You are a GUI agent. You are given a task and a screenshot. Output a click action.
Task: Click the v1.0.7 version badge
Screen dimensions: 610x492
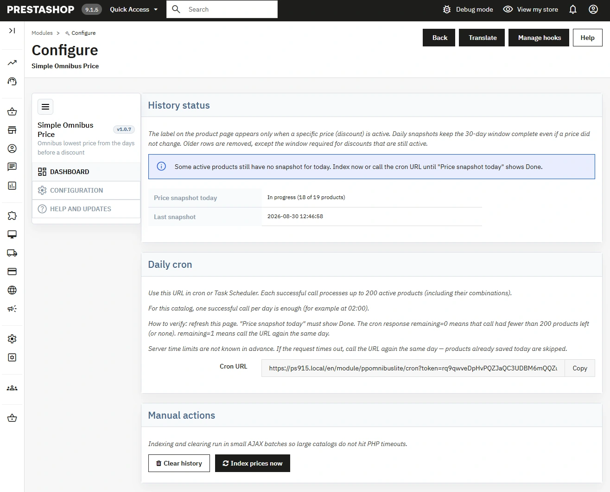tap(124, 129)
